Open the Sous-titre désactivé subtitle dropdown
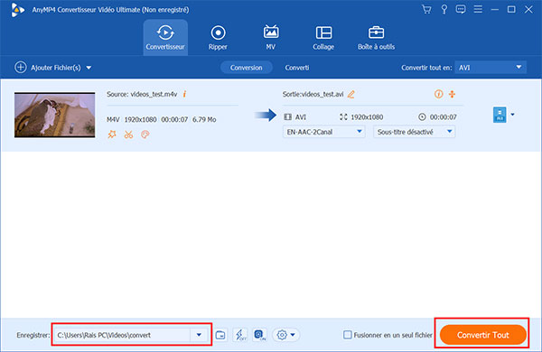Image resolution: width=542 pixels, height=352 pixels. [x=414, y=132]
